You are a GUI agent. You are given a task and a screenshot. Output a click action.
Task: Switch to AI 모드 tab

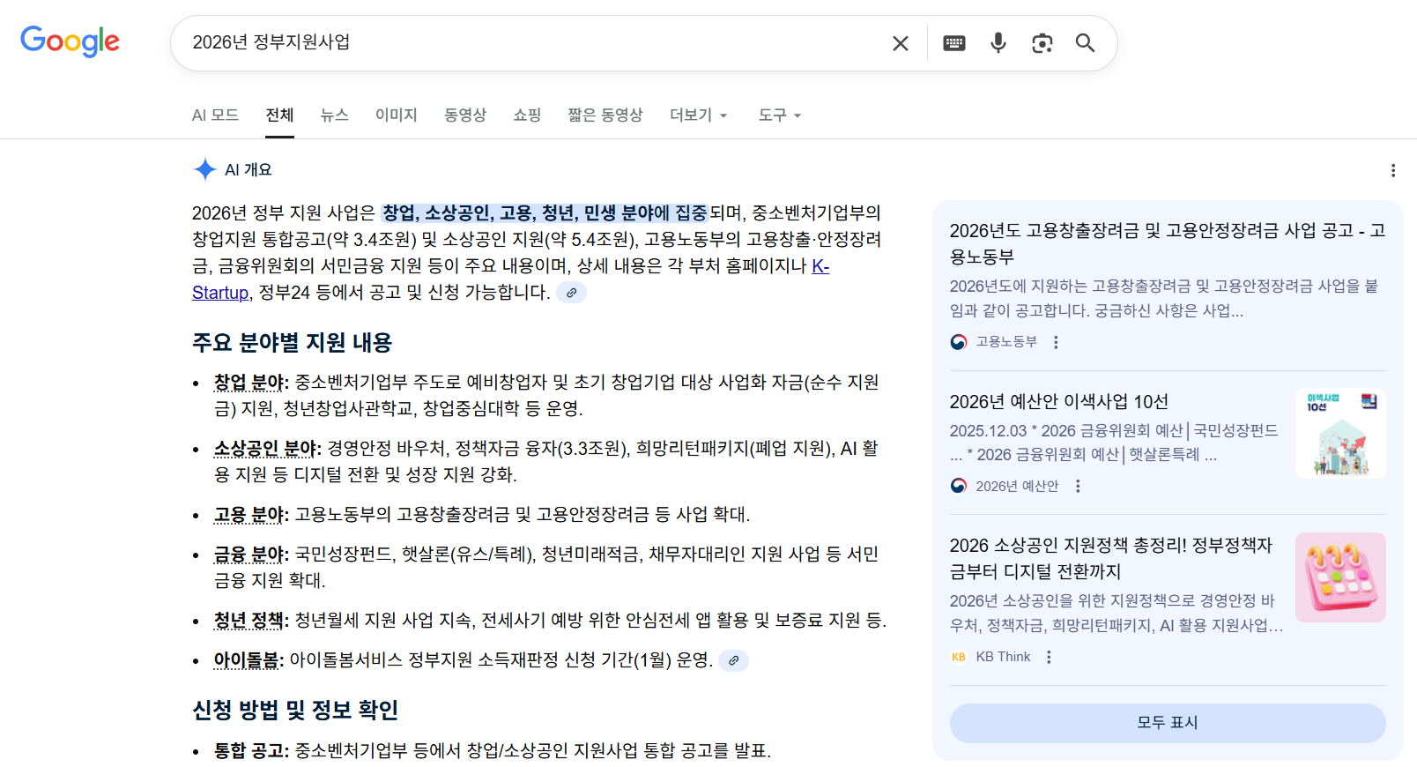click(x=216, y=115)
